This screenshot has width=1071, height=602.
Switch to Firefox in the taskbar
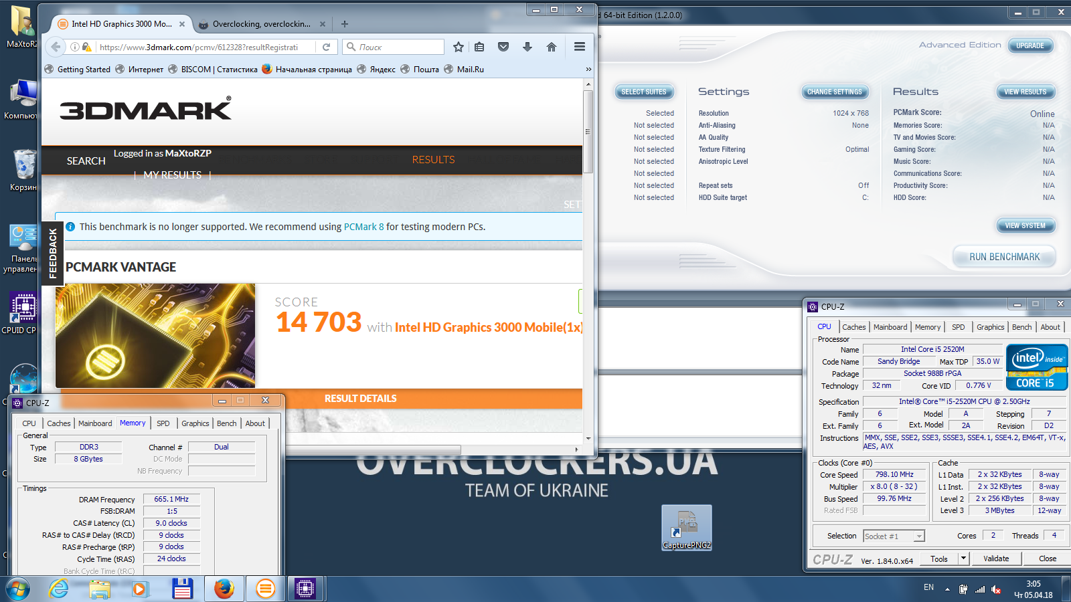tap(224, 589)
